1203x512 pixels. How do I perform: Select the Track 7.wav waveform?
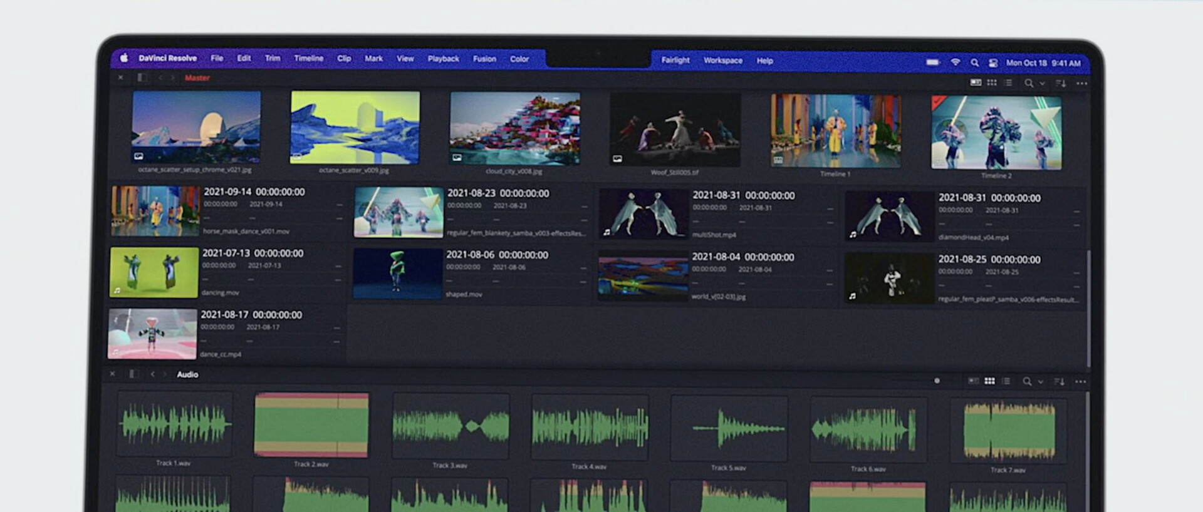1008,431
